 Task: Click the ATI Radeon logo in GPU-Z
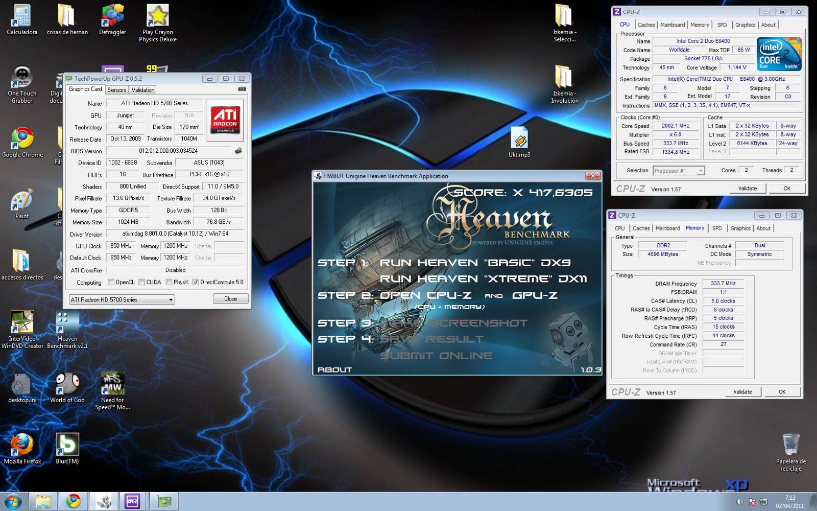point(225,120)
